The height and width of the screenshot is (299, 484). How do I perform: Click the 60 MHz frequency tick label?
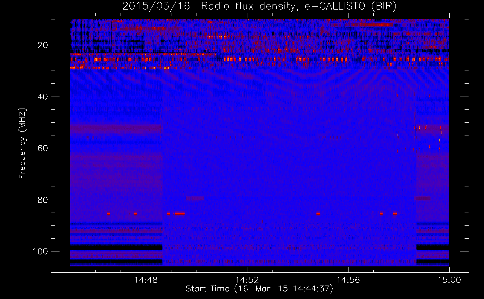(43, 148)
